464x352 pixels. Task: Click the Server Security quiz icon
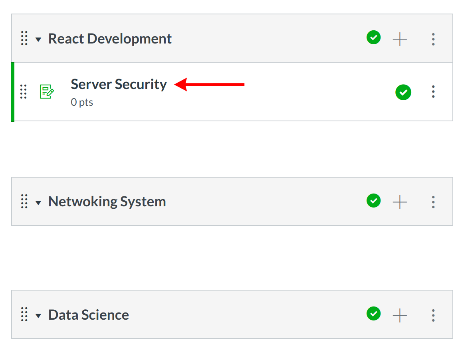click(47, 92)
